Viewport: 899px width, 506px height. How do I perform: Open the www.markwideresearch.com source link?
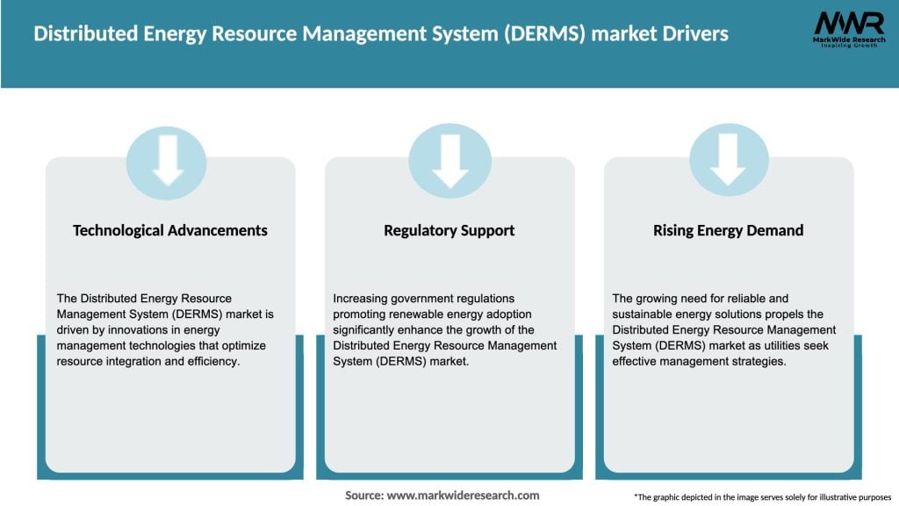tap(464, 495)
